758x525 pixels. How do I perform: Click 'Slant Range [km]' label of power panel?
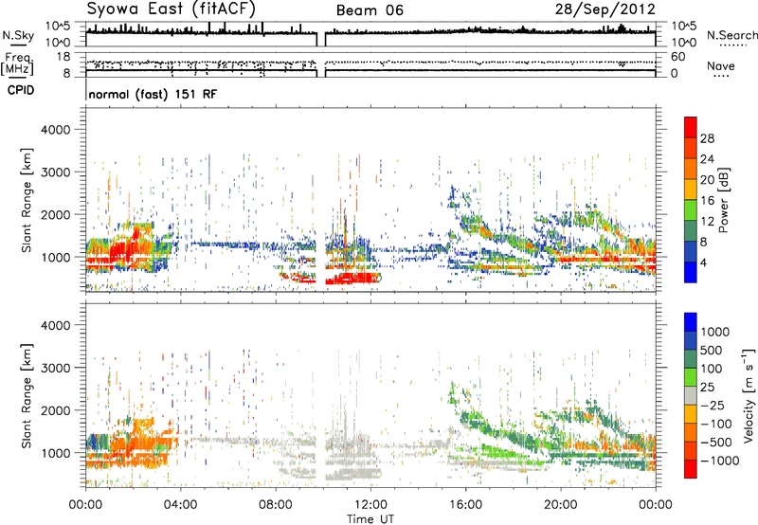[27, 200]
